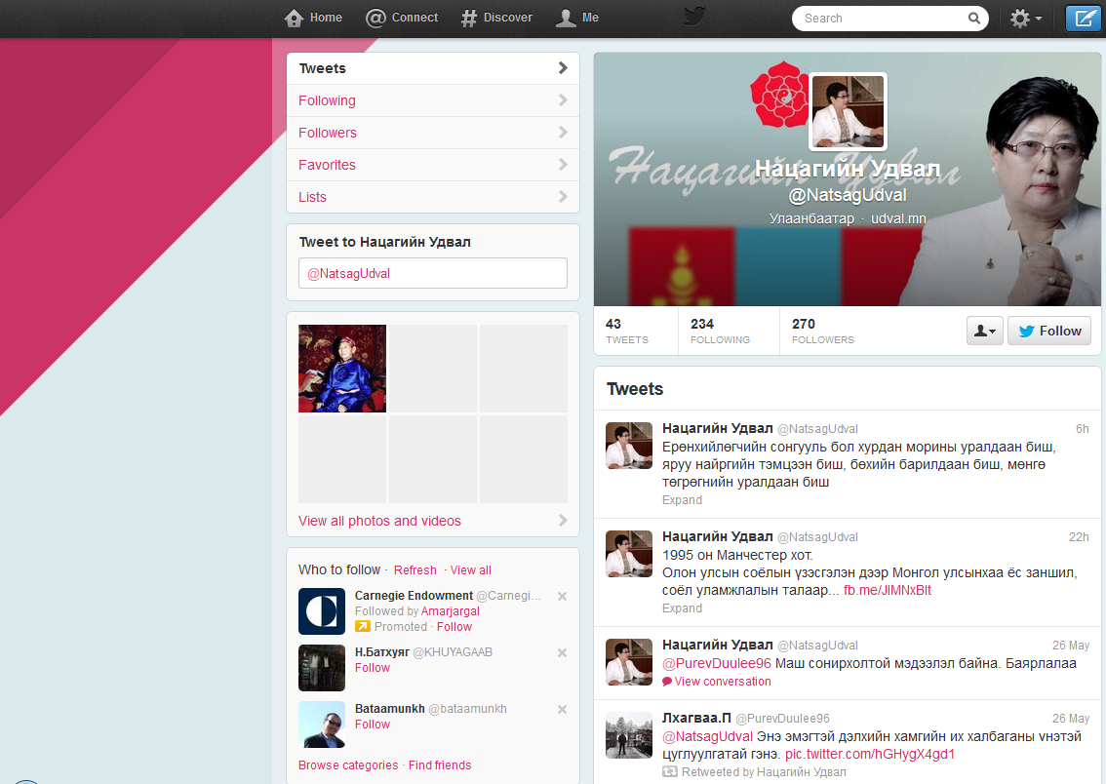Follow the Нацагийн Удвал profile
The height and width of the screenshot is (784, 1106).
1049,331
